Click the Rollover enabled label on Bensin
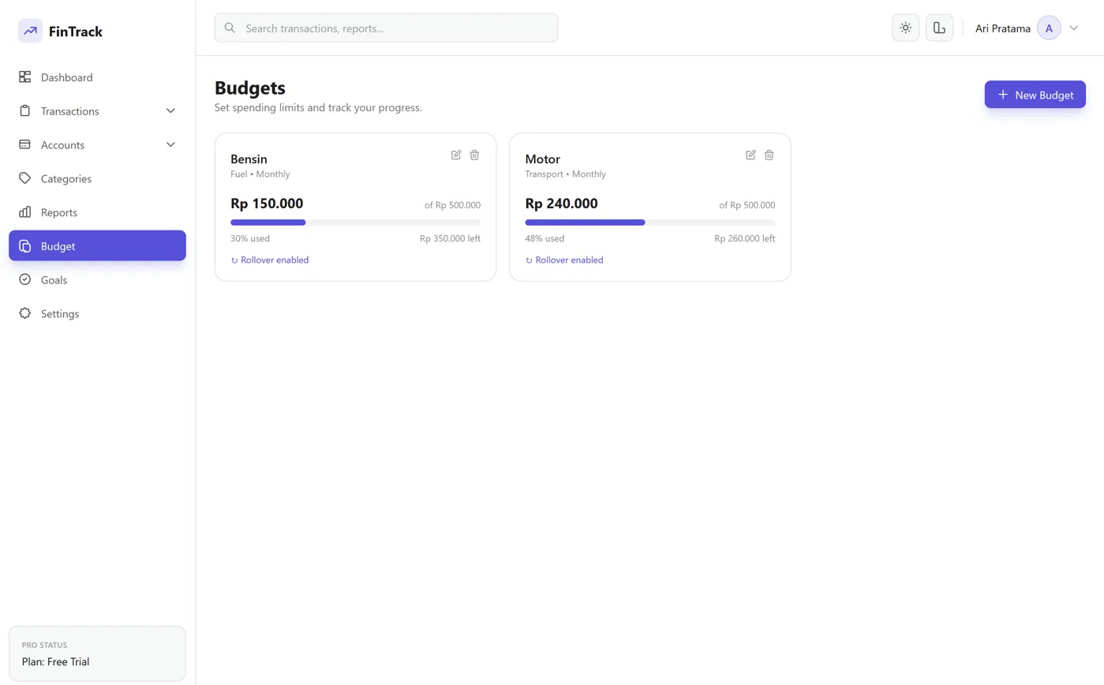Screen dimensions: 1104x685 (275, 260)
